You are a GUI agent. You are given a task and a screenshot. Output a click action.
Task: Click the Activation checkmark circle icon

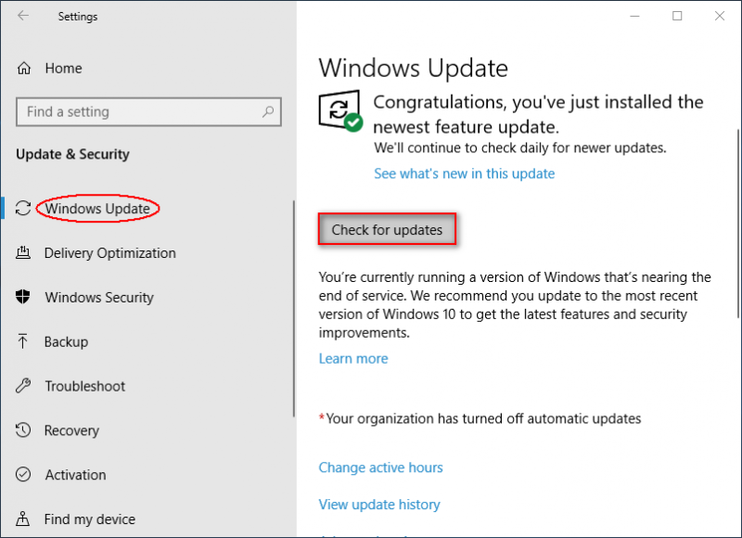[x=22, y=474]
